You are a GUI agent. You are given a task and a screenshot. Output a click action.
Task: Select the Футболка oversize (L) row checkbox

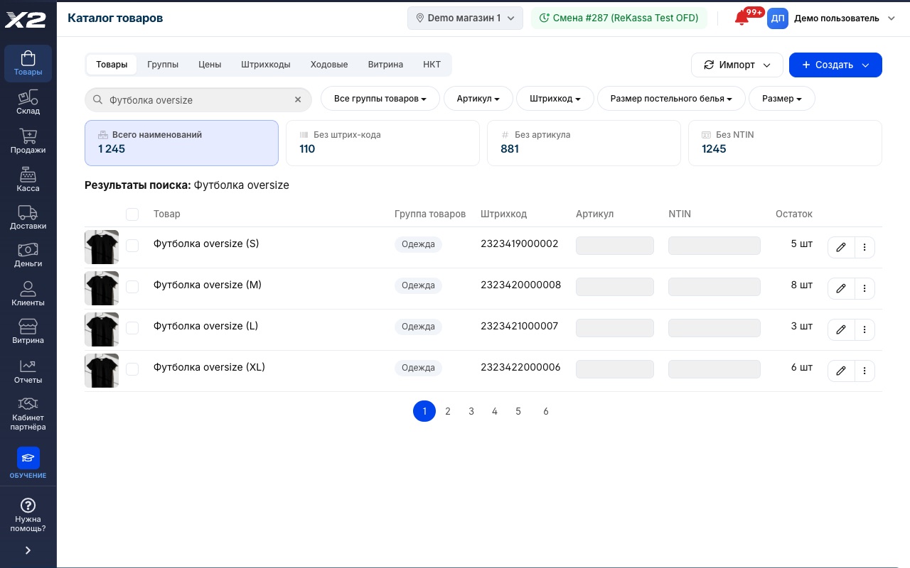(x=132, y=328)
